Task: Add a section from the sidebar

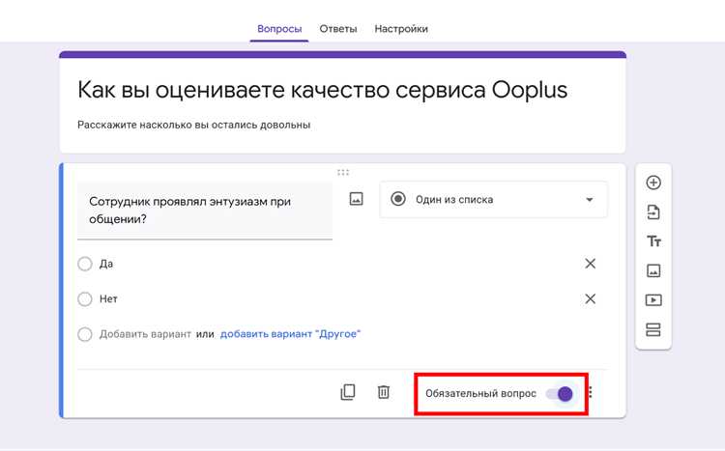Action: pos(653,330)
